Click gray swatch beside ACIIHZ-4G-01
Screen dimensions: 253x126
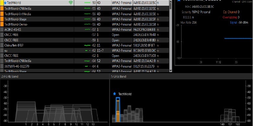click(x=2, y=30)
